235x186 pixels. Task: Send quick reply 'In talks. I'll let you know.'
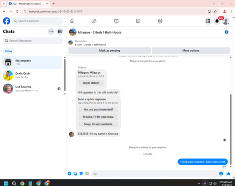click(98, 117)
